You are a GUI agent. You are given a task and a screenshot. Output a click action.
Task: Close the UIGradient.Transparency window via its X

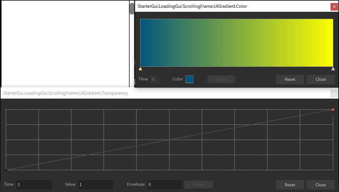(x=334, y=93)
